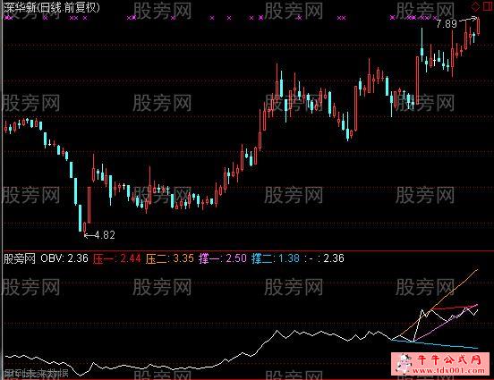Click the OBV: 2.36 indicator value

tap(64, 258)
